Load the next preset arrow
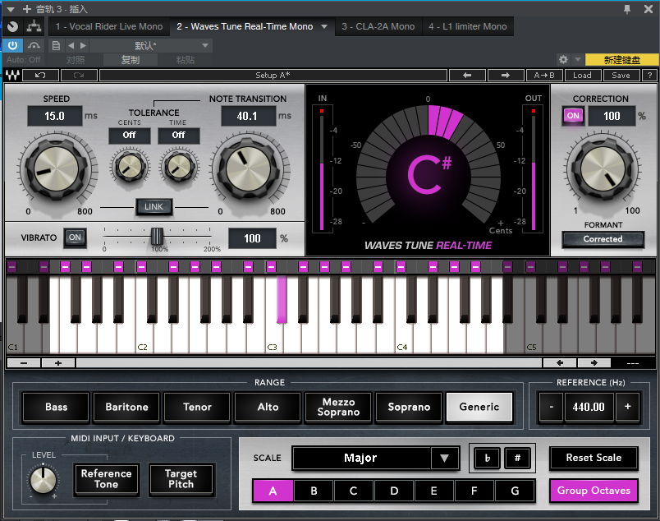Viewport: 660px width, 521px height. 84,45
